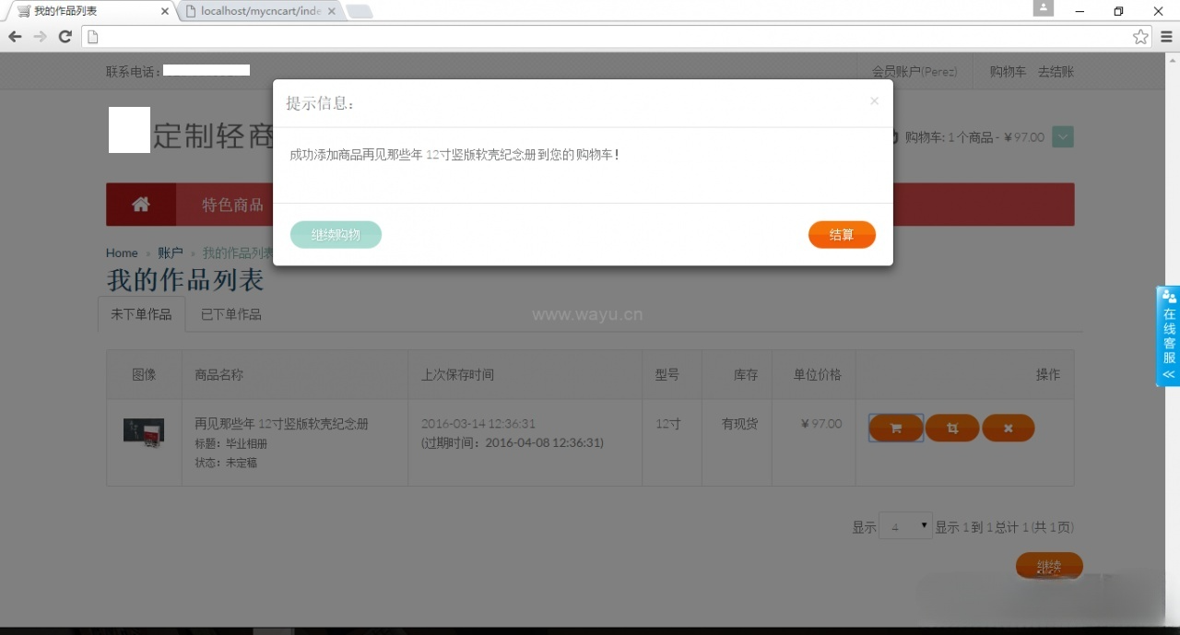Screen dimensions: 1180x635
Task: Click the 去结账 checkout link in the header
Action: click(1055, 71)
